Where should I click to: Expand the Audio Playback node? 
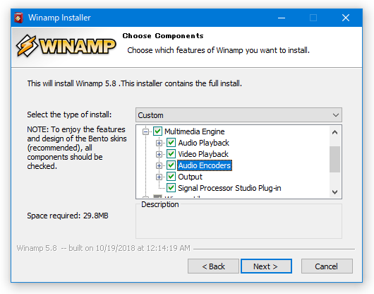point(159,143)
